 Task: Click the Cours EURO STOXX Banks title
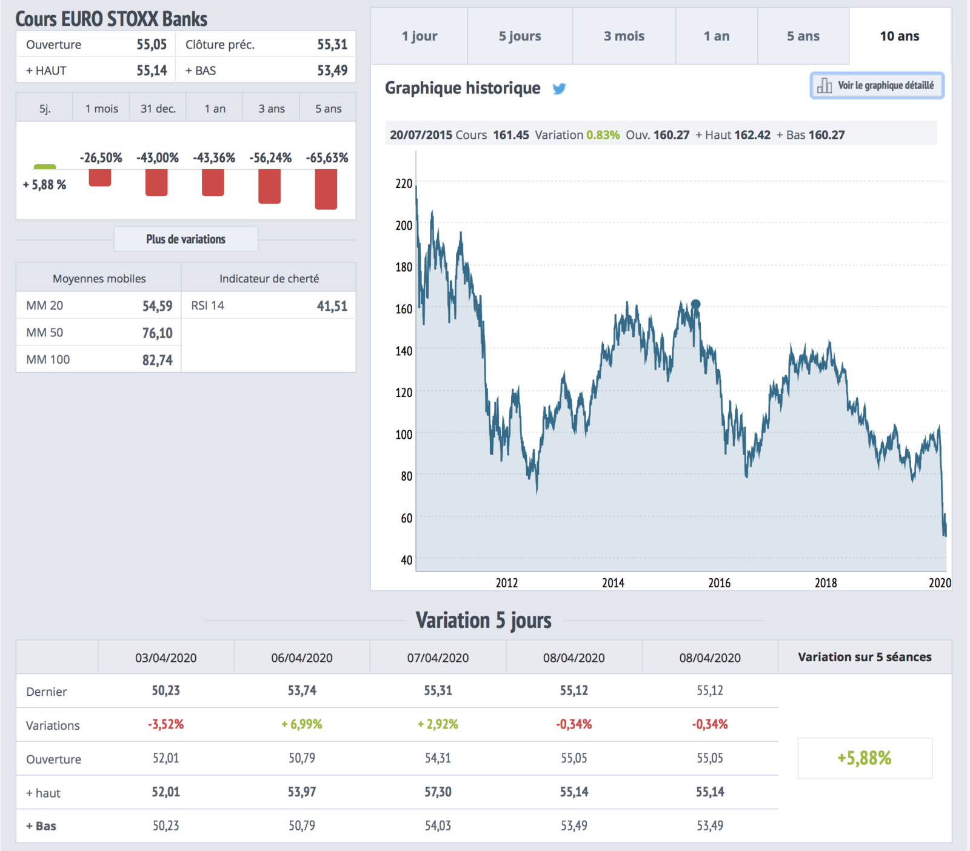(x=112, y=19)
